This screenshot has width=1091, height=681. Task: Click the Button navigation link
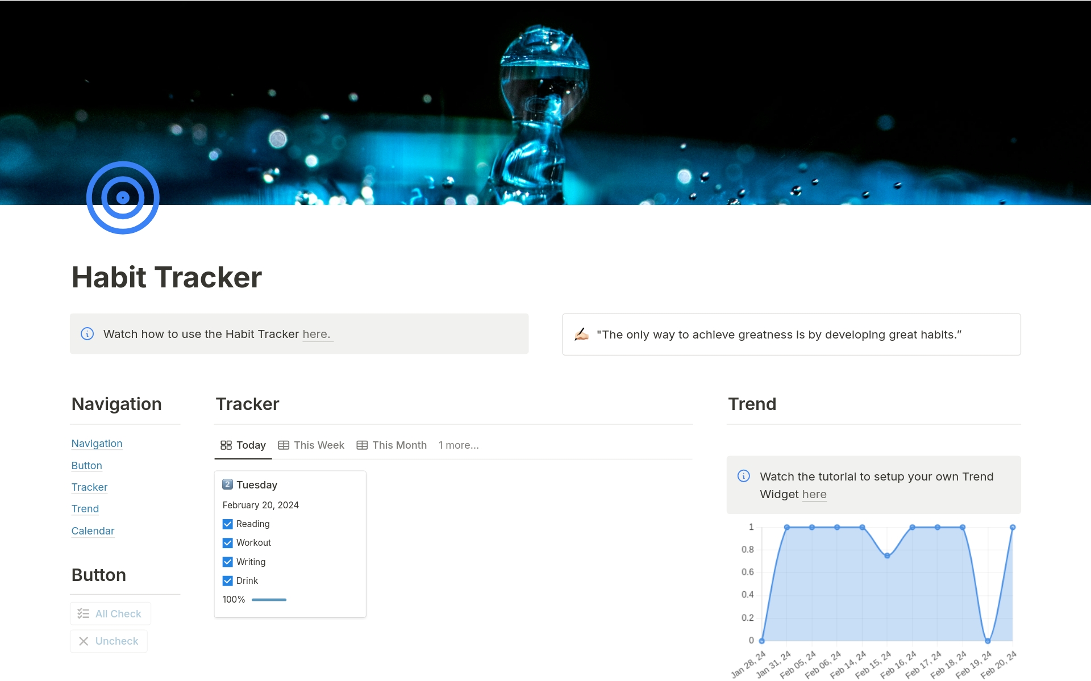coord(86,465)
